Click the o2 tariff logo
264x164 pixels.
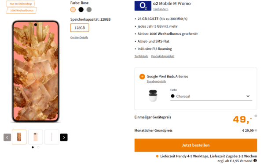point(143,6)
